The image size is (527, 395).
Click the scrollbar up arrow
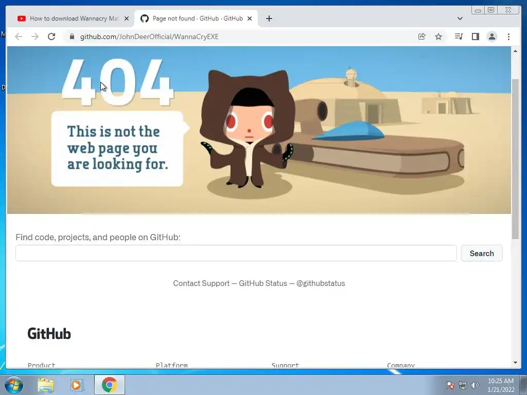[x=515, y=51]
